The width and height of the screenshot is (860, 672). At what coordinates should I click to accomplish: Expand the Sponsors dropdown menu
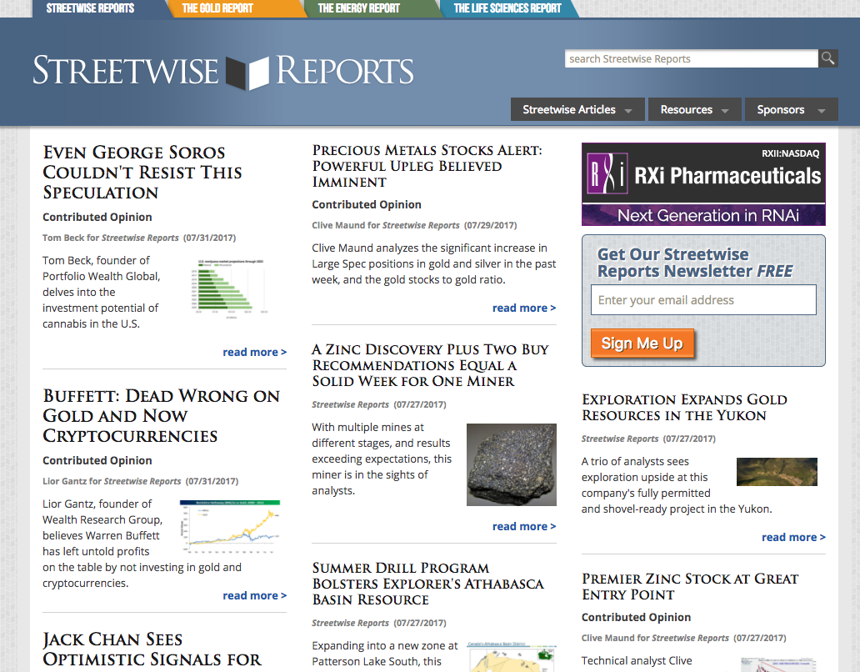coord(791,110)
